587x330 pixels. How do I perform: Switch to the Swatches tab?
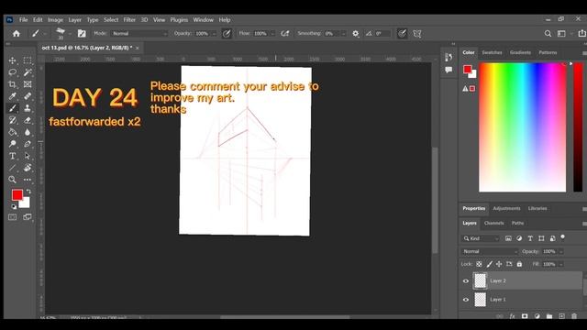point(492,52)
